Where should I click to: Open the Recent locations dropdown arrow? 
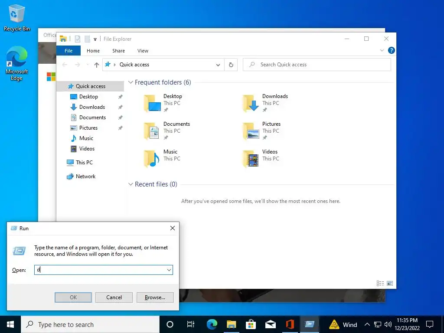point(88,65)
